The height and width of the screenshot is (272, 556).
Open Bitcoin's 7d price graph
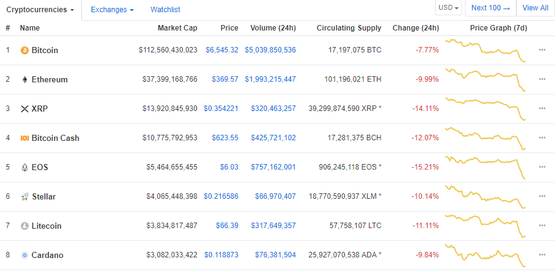[x=486, y=50]
